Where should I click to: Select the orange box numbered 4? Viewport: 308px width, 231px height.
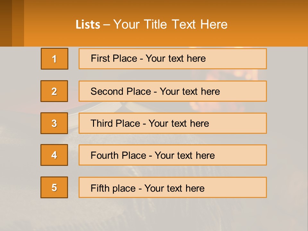54,155
